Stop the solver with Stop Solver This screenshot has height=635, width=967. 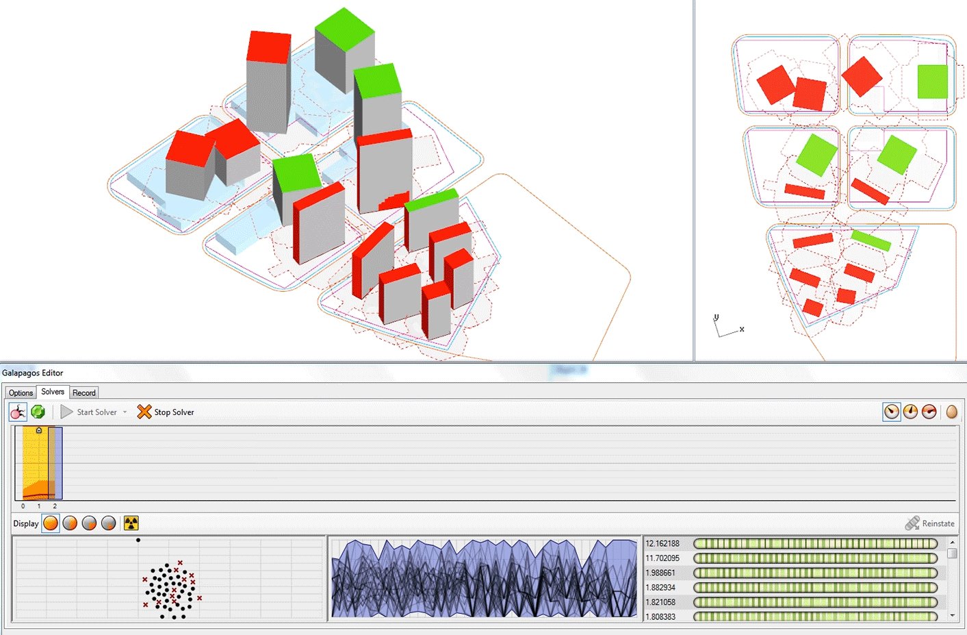point(166,412)
